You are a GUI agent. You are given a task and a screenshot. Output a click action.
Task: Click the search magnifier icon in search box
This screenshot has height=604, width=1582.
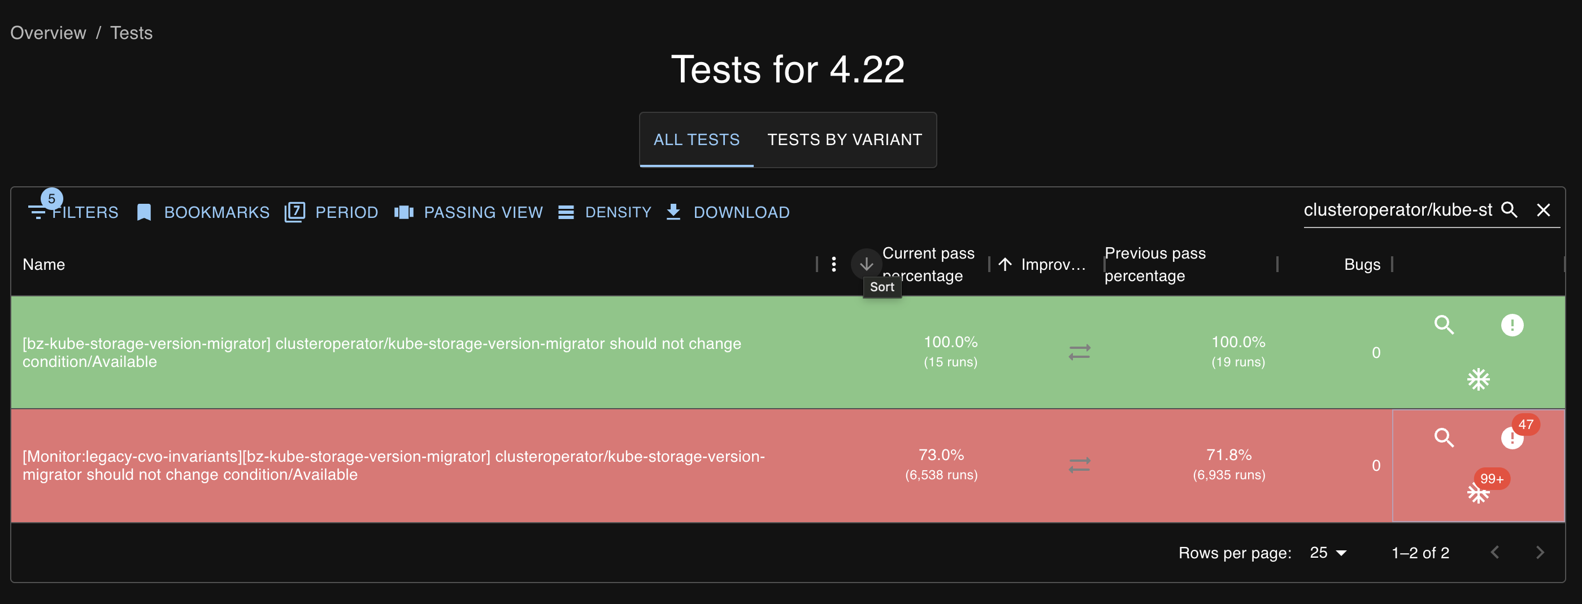1509,210
